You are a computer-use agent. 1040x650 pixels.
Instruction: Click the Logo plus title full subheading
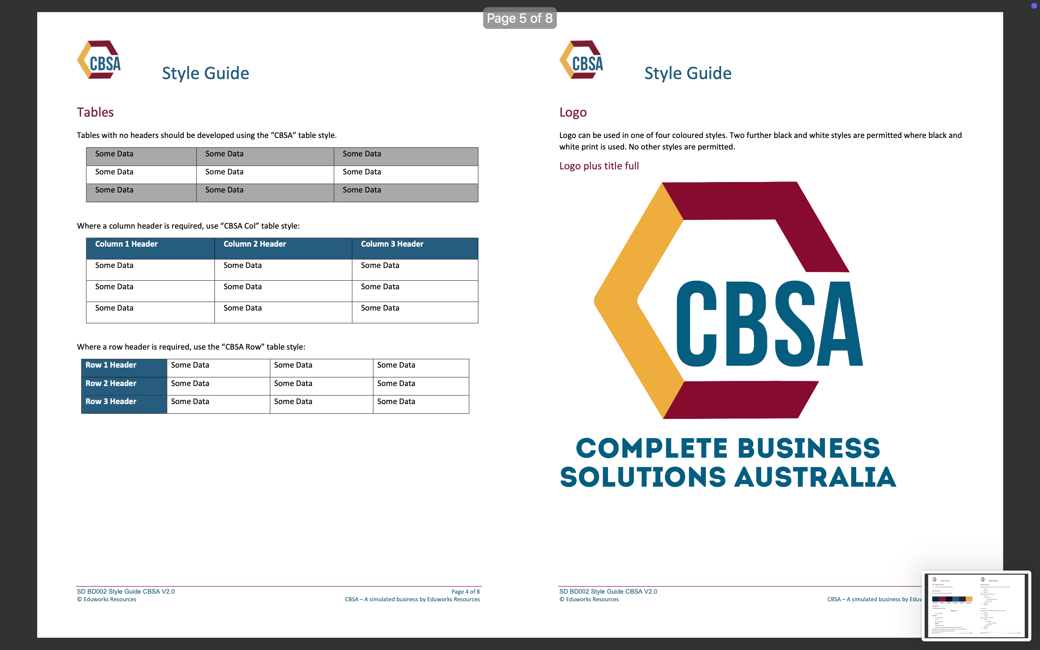(x=599, y=165)
